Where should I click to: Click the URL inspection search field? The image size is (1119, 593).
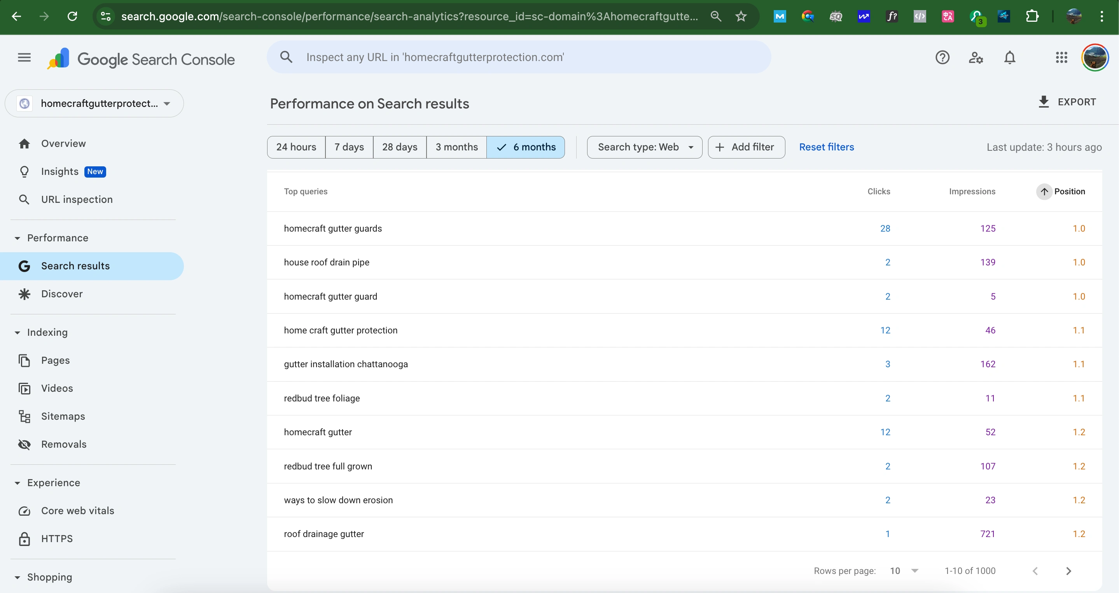click(517, 57)
